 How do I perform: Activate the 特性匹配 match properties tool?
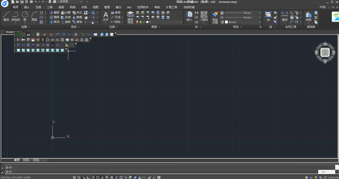[x=215, y=17]
